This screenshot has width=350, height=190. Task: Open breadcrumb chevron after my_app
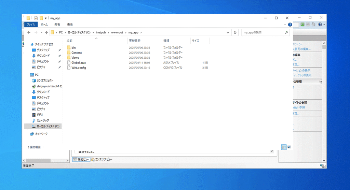tap(141, 32)
